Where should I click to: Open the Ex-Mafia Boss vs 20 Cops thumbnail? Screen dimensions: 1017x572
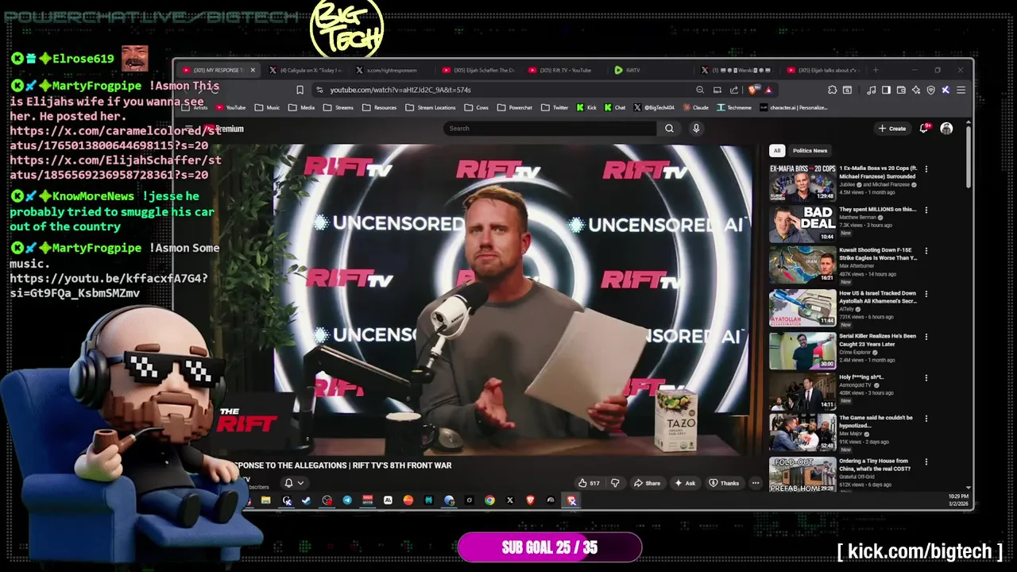(x=802, y=183)
